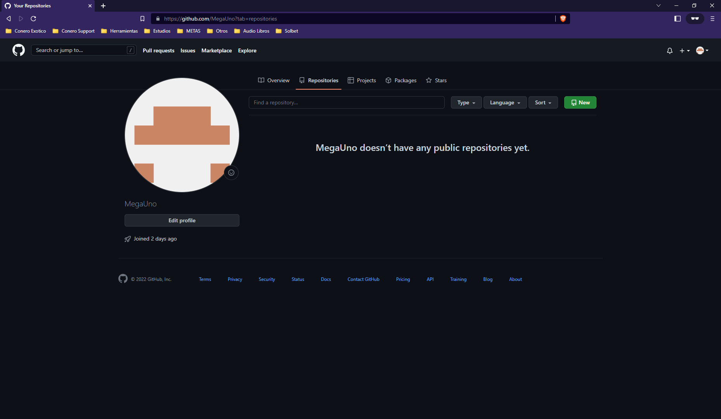Bookmark the page with the flag icon
Screen dimensions: 721x419
[142, 18]
